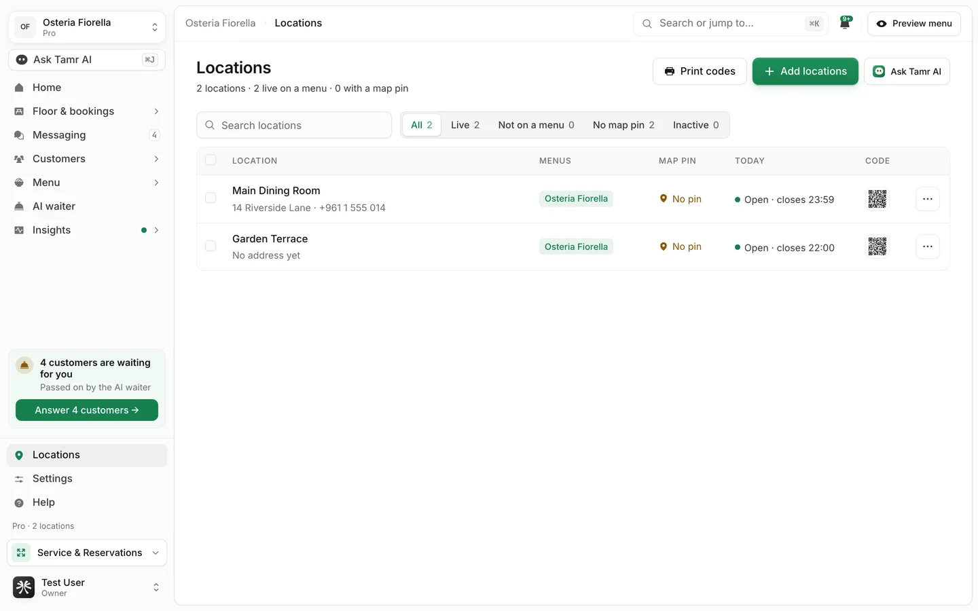Screen dimensions: 978x611
Task: Click the QR code for Main Dining Room
Action: 877,199
